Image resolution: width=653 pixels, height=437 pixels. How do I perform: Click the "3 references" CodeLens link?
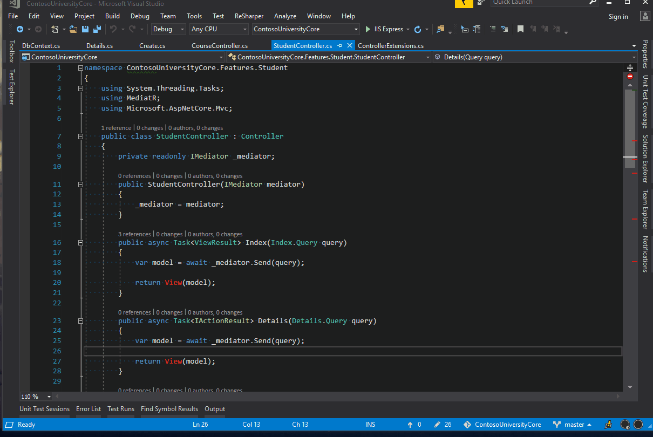tap(134, 234)
